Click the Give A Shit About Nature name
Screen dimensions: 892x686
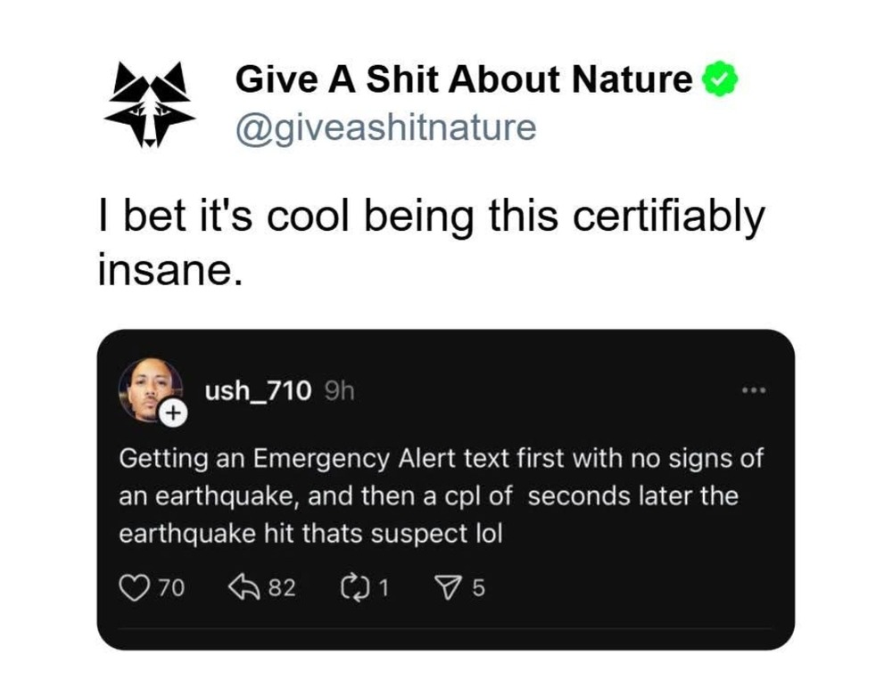tap(464, 78)
